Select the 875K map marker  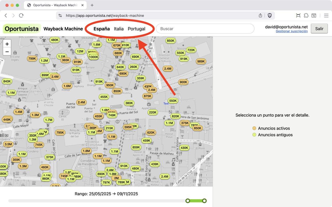pos(147,96)
